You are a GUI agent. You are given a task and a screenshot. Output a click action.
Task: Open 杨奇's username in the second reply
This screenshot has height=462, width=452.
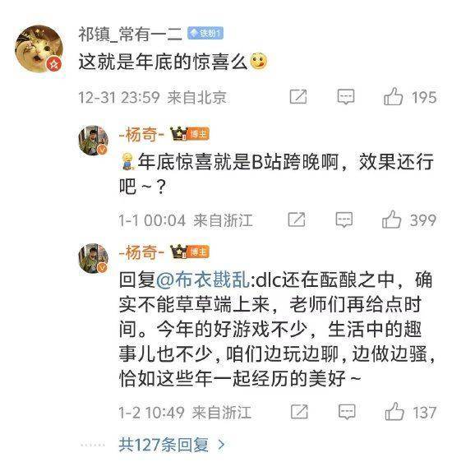point(141,252)
